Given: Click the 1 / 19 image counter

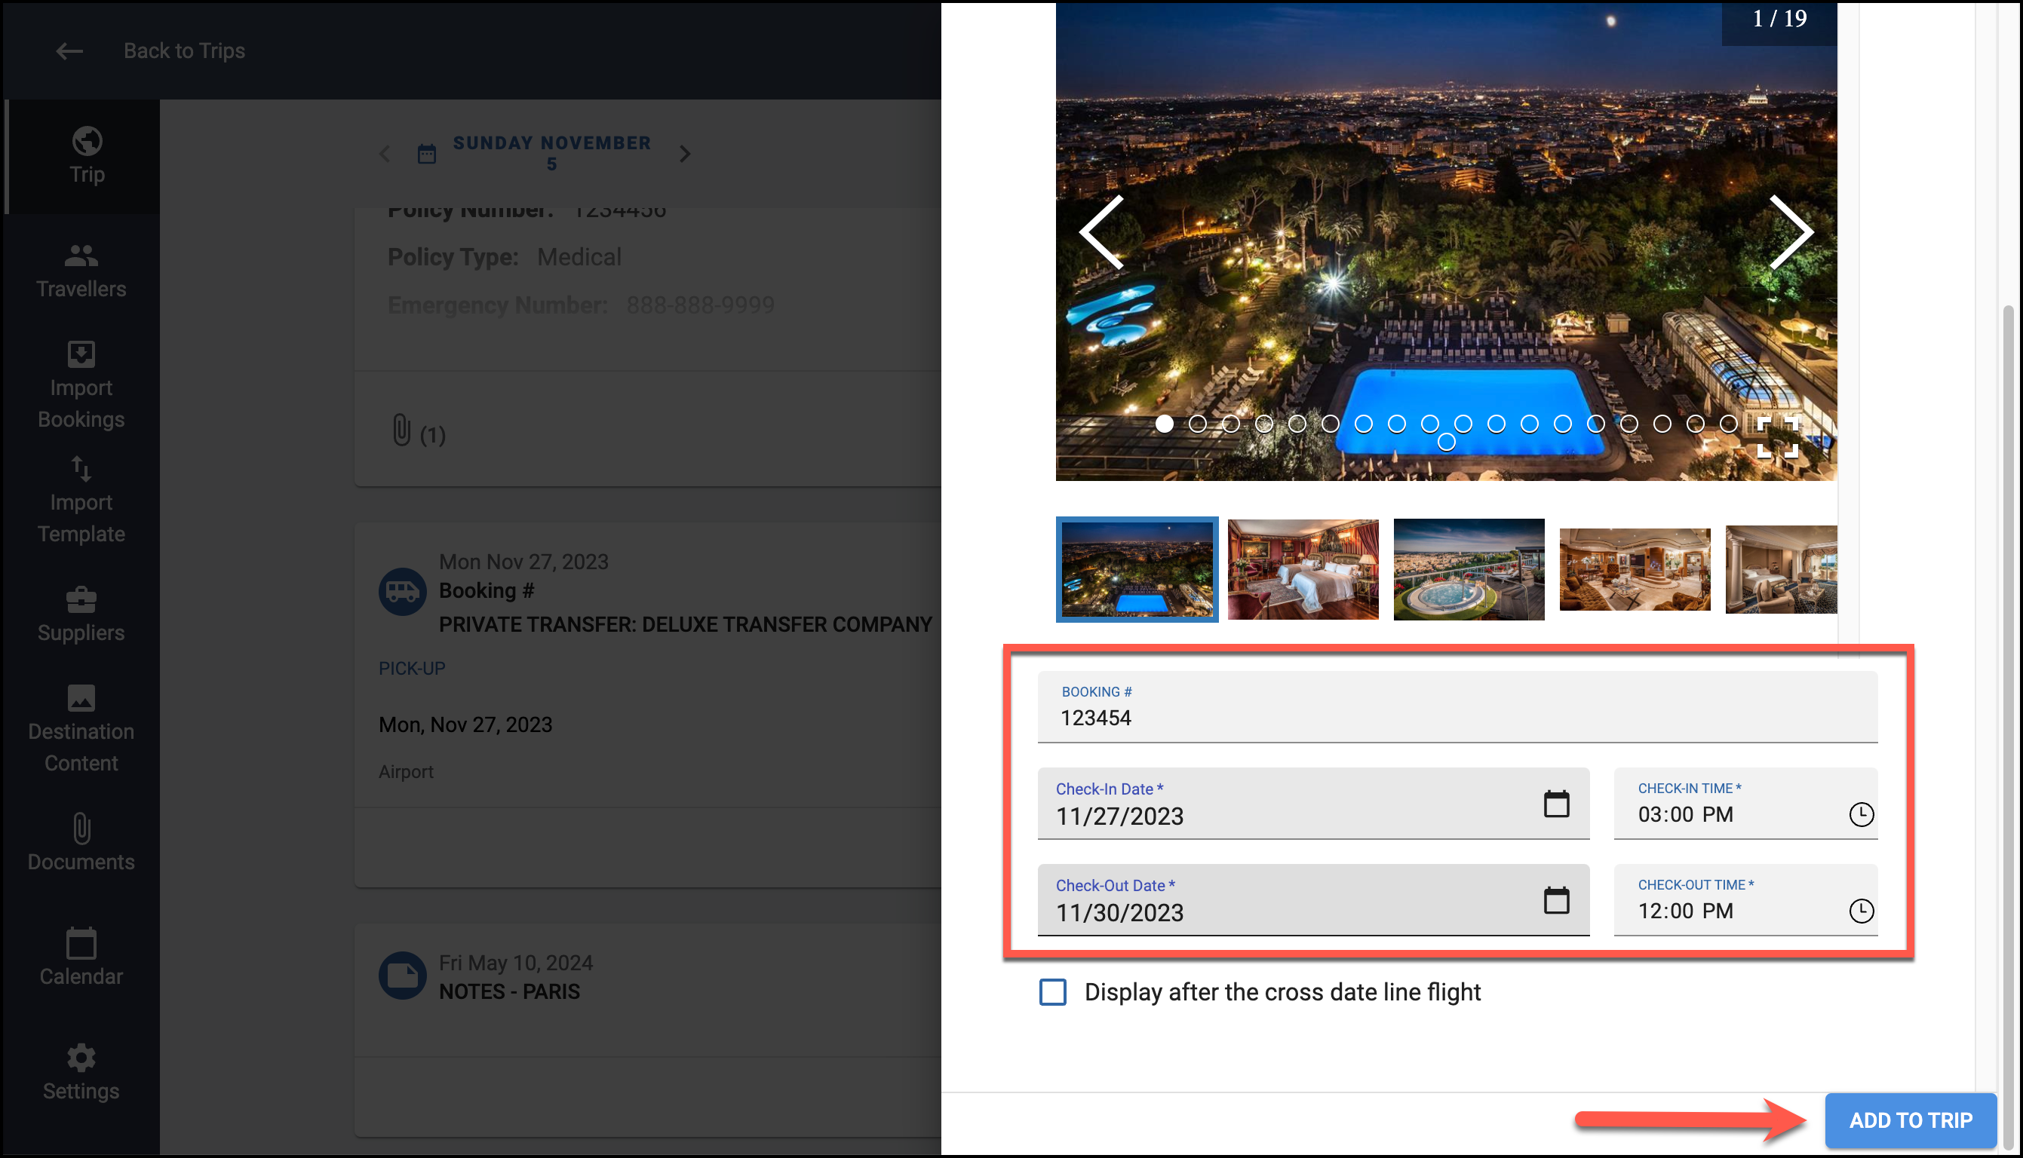Looking at the screenshot, I should 1779,18.
